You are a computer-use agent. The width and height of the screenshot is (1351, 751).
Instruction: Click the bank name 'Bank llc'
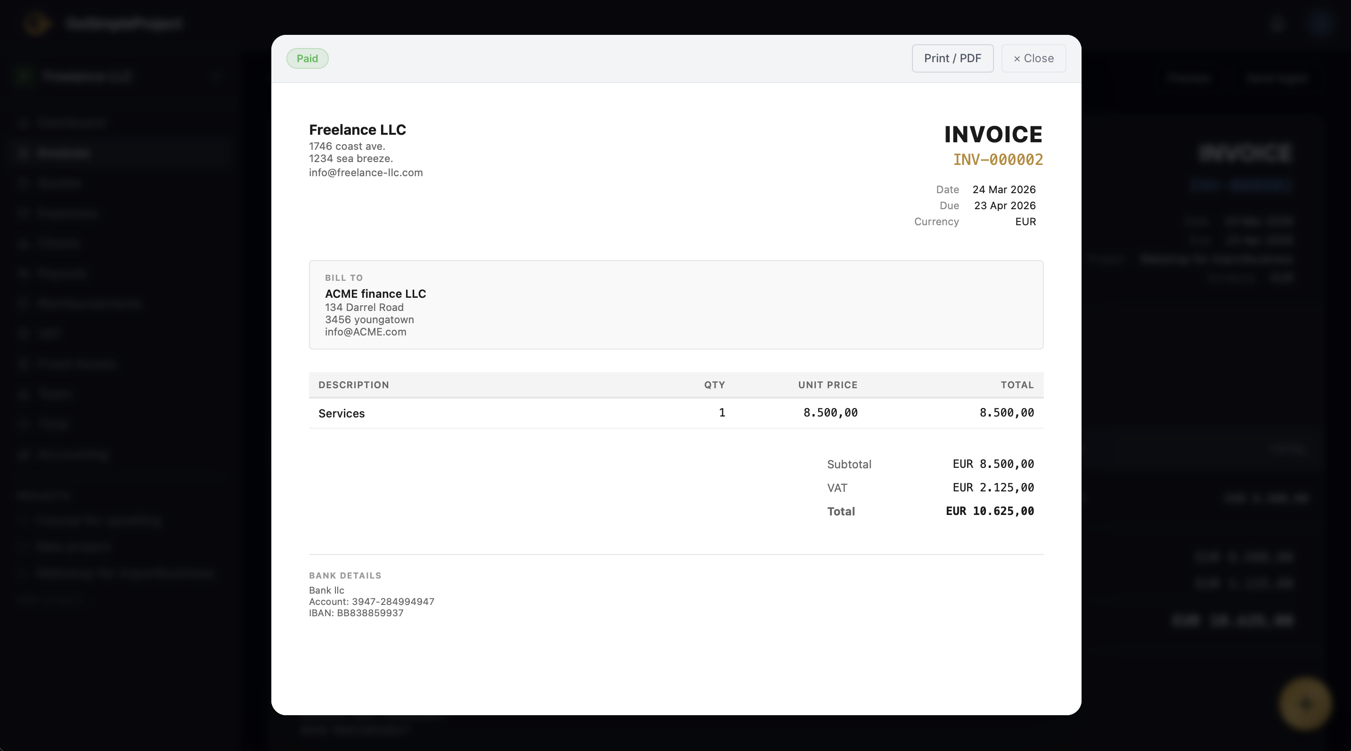click(x=327, y=590)
